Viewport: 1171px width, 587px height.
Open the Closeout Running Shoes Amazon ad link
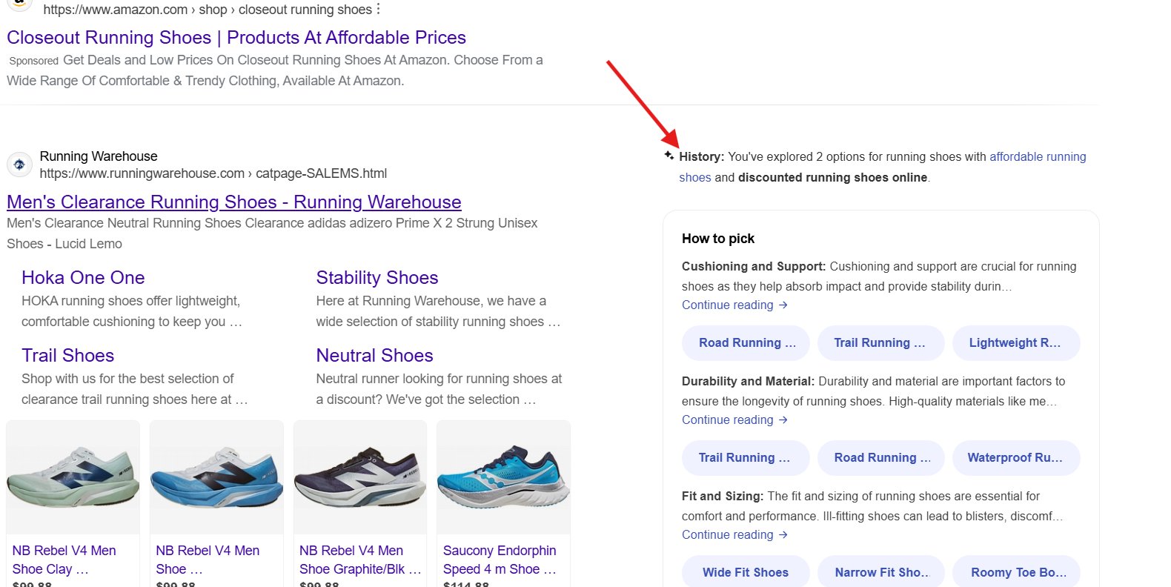236,37
